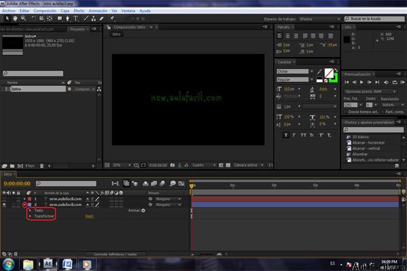This screenshot has width=407, height=271.
Task: Select the Pen tool
Action: 67,18
